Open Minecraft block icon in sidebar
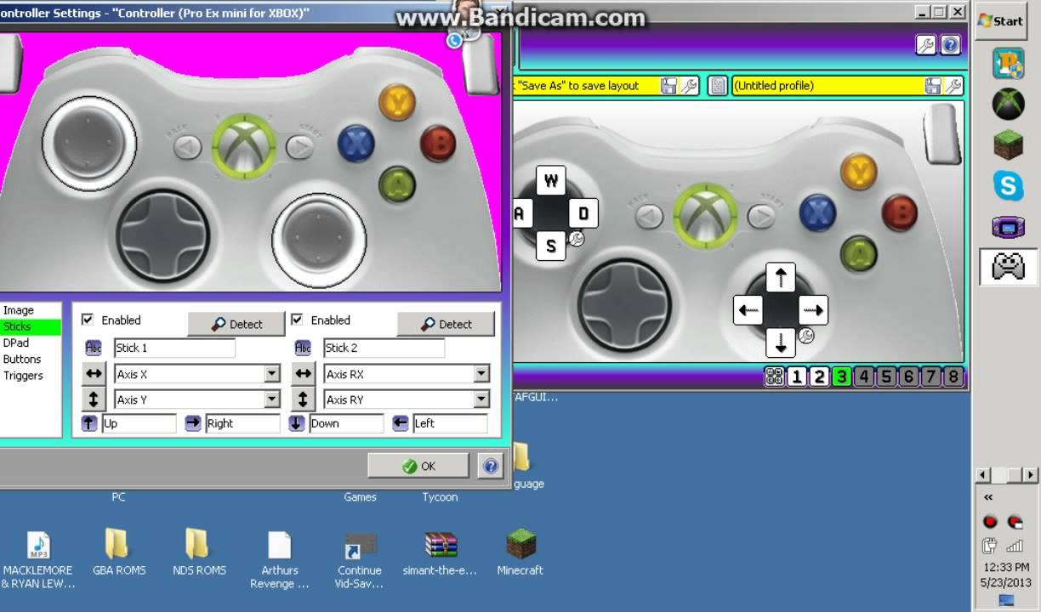Image resolution: width=1041 pixels, height=612 pixels. [1008, 144]
